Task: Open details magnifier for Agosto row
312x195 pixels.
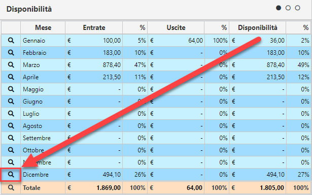Action: (11, 126)
